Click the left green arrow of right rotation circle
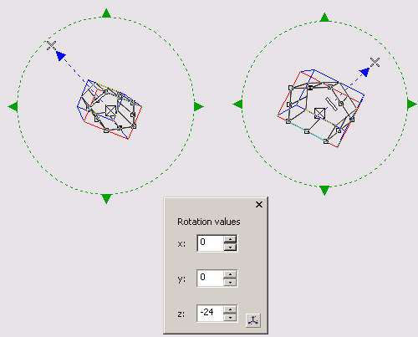The width and height of the screenshot is (418, 337). [x=237, y=105]
